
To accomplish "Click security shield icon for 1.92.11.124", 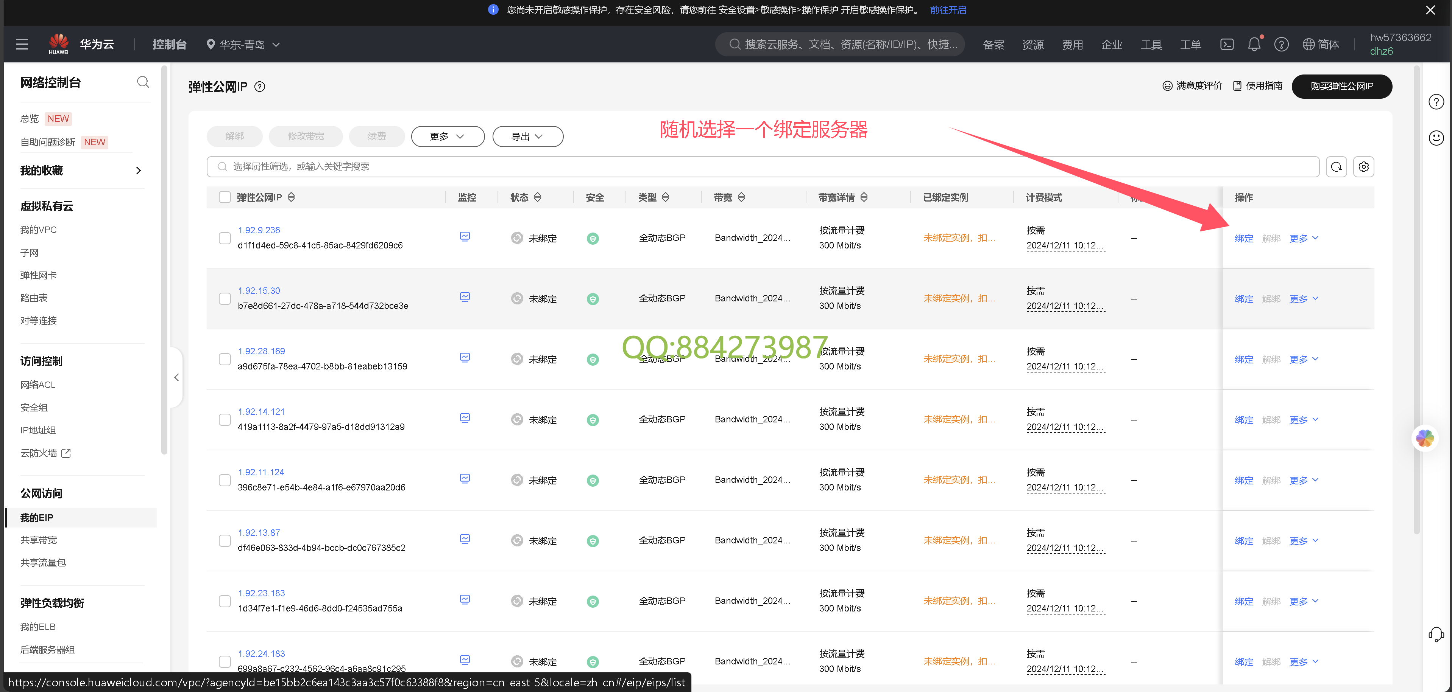I will pyautogui.click(x=593, y=480).
